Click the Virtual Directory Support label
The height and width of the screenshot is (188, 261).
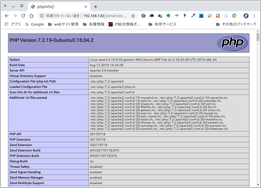[x=27, y=76]
